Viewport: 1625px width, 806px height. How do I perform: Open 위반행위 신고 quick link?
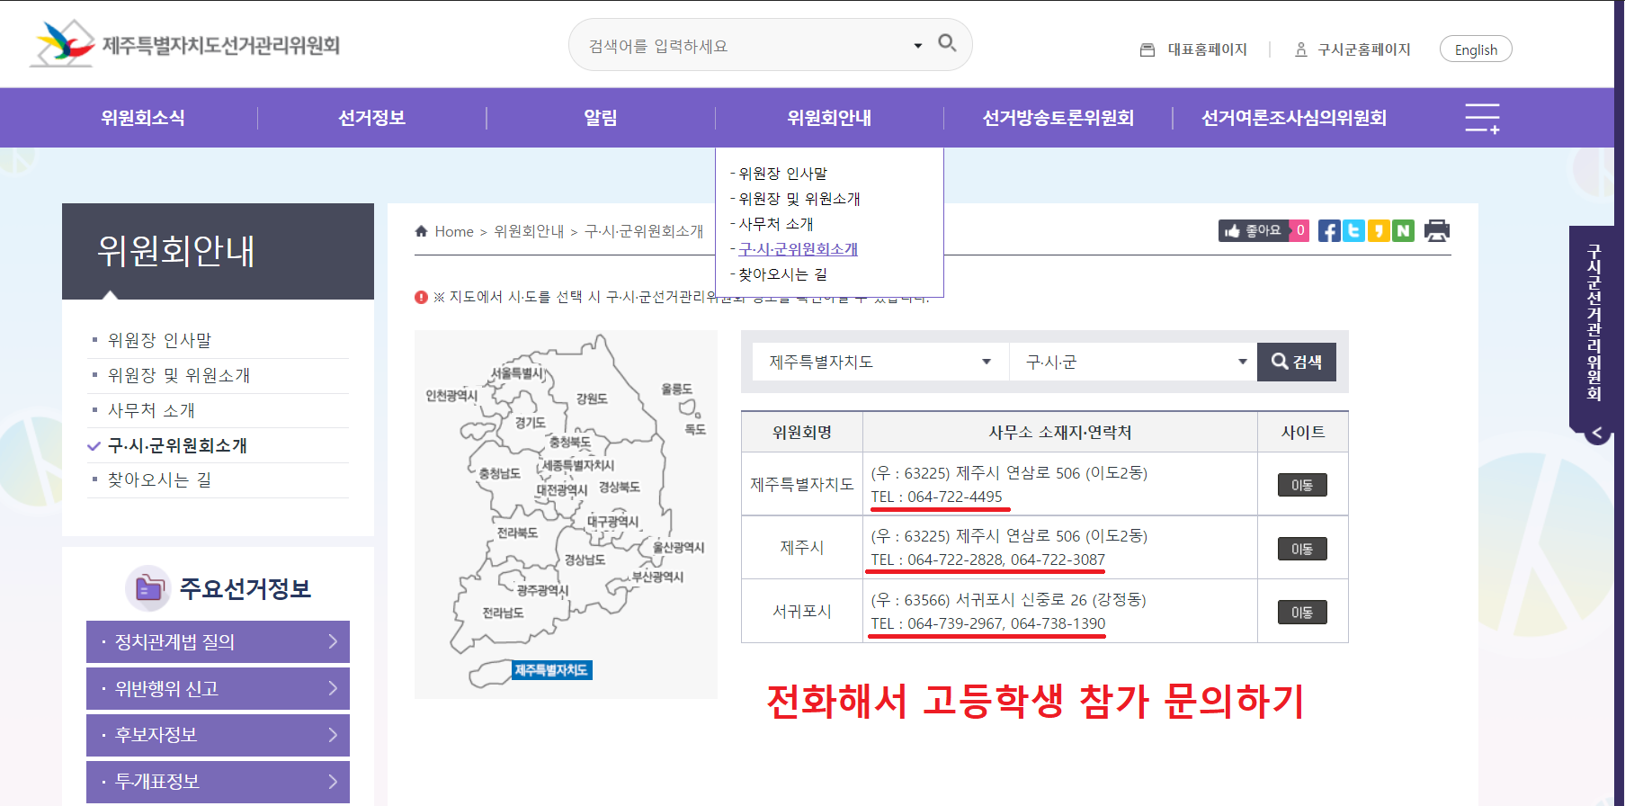coord(218,688)
